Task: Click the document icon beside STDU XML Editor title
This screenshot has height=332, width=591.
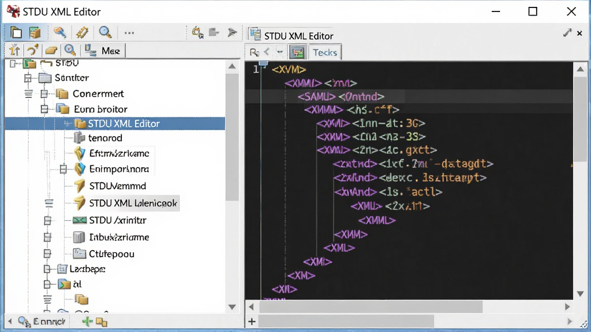Action: click(255, 35)
